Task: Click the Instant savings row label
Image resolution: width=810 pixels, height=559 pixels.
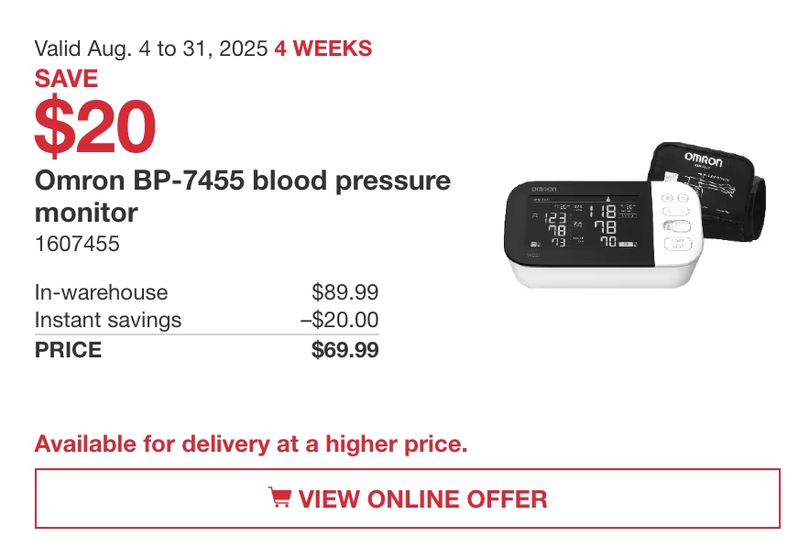Action: [108, 321]
